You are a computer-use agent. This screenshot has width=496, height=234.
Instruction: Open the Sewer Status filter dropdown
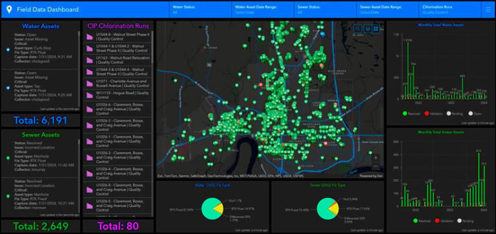pos(325,10)
